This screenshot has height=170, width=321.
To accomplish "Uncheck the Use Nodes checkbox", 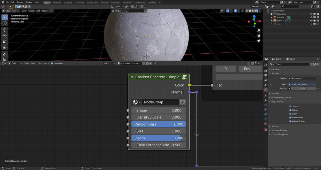I will [x=52, y=63].
